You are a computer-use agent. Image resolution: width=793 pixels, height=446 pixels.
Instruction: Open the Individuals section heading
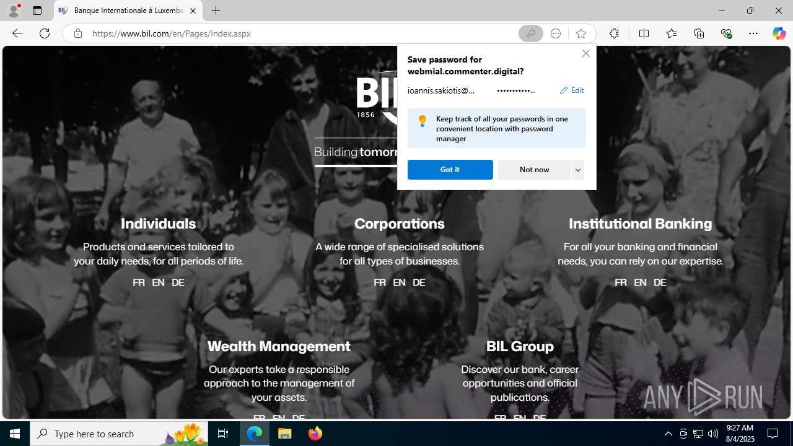(x=158, y=224)
